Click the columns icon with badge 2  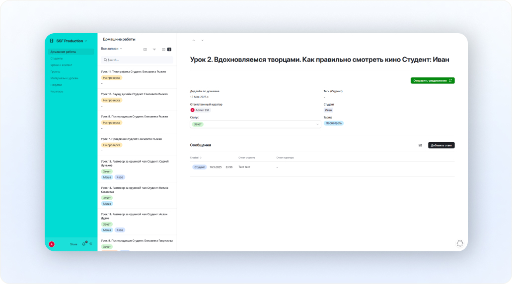(x=166, y=49)
